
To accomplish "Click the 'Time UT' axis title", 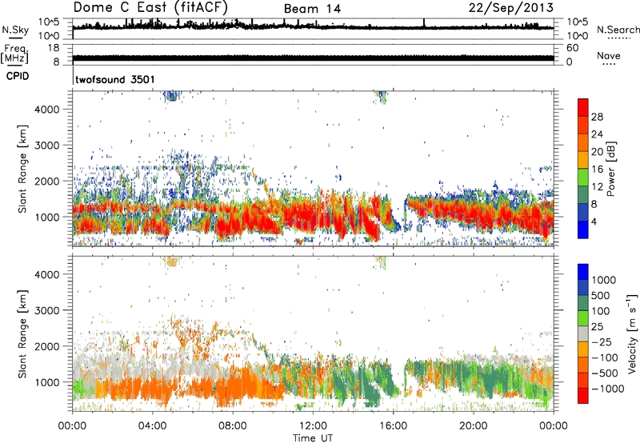I will coord(313,438).
